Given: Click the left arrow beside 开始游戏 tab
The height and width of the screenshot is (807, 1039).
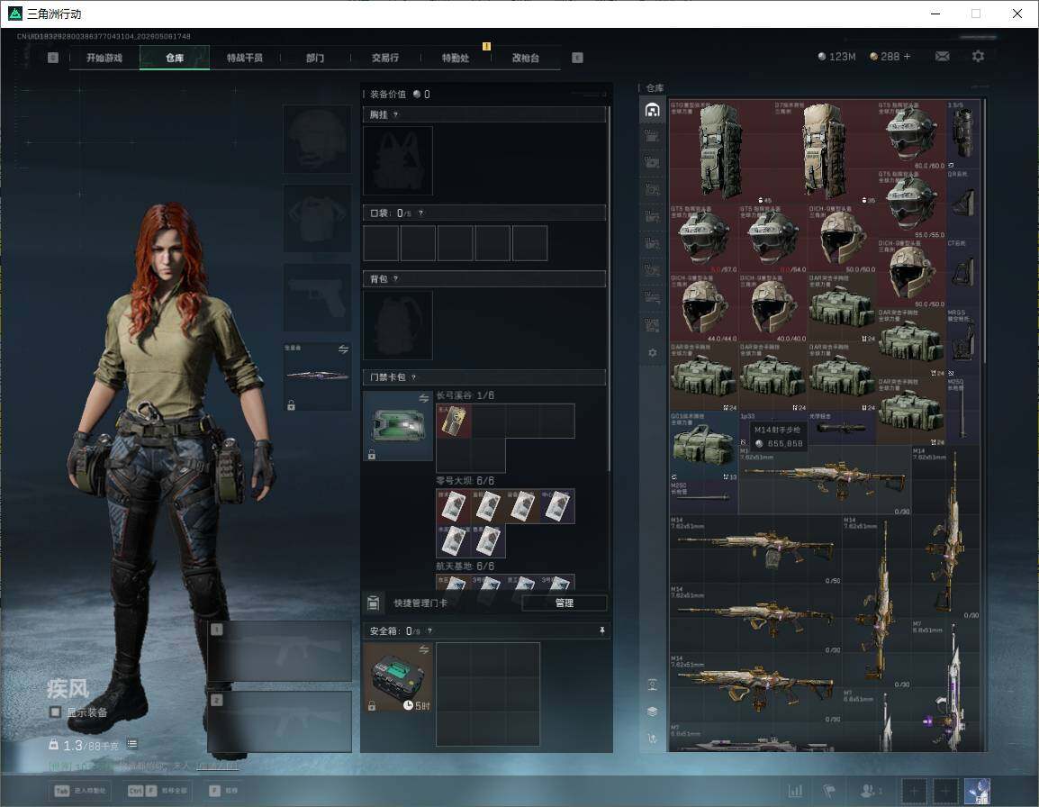Looking at the screenshot, I should 53,58.
